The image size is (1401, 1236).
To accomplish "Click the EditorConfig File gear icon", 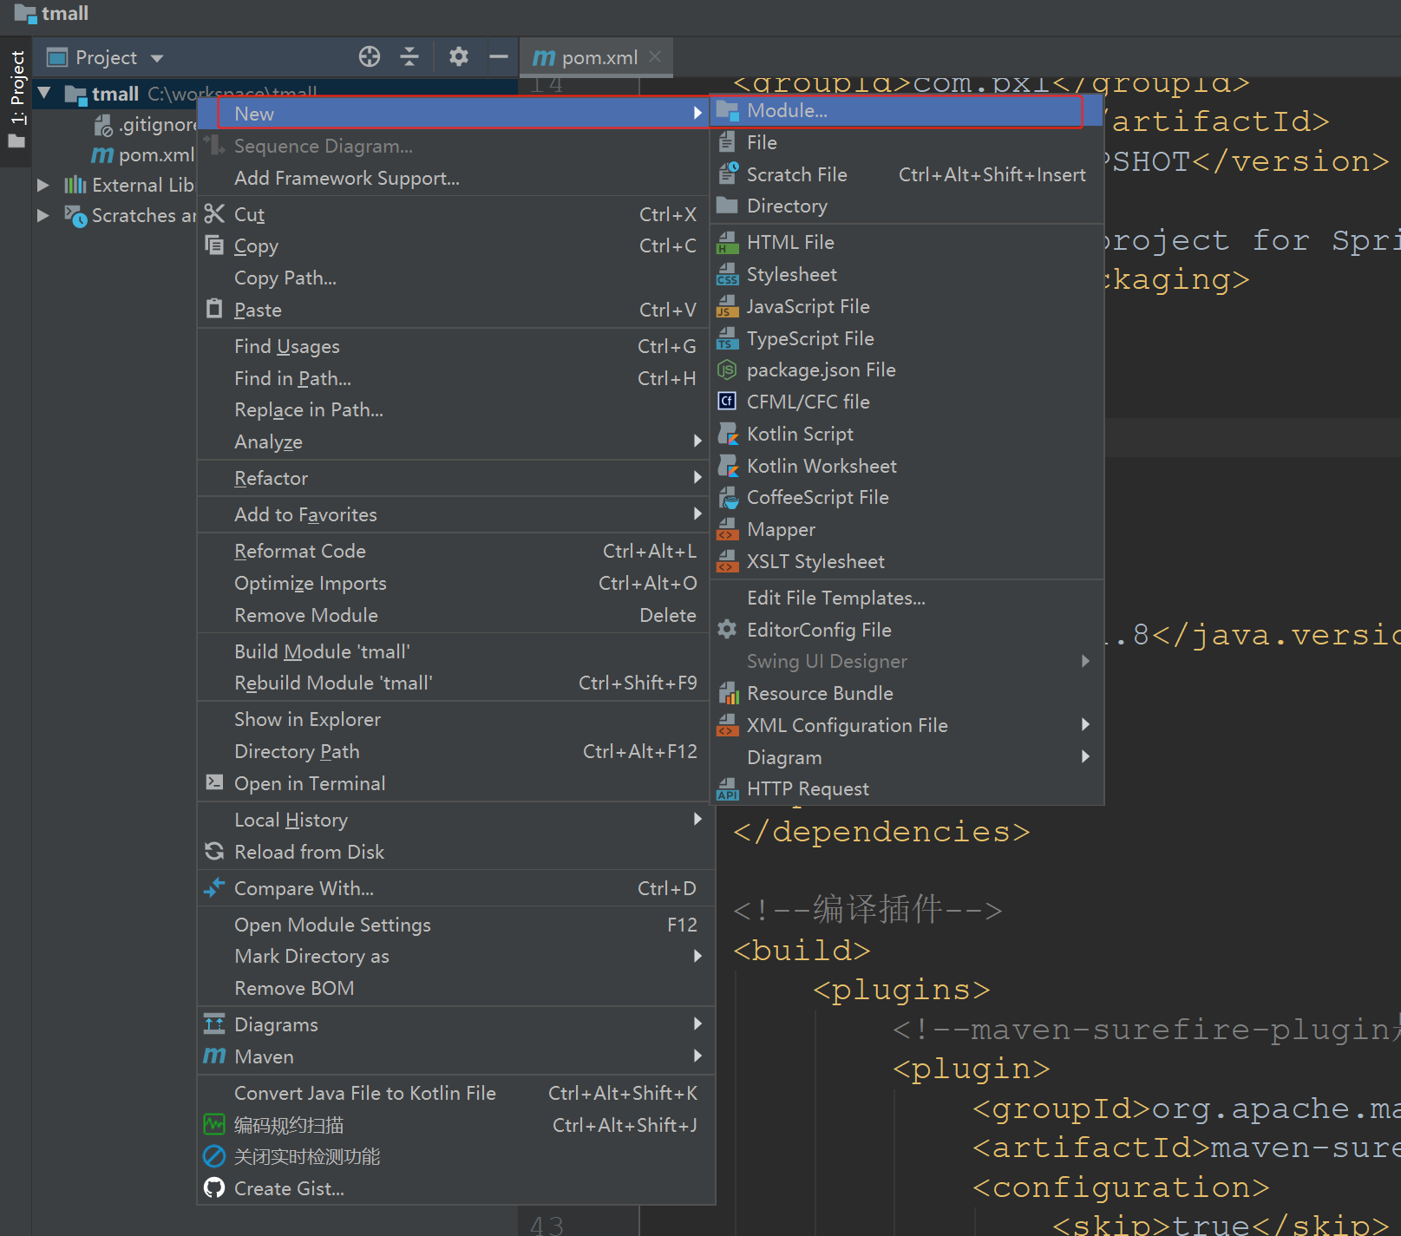I will coord(728,629).
